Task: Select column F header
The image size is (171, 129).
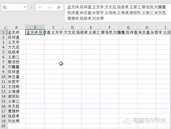Action: tap(109, 27)
